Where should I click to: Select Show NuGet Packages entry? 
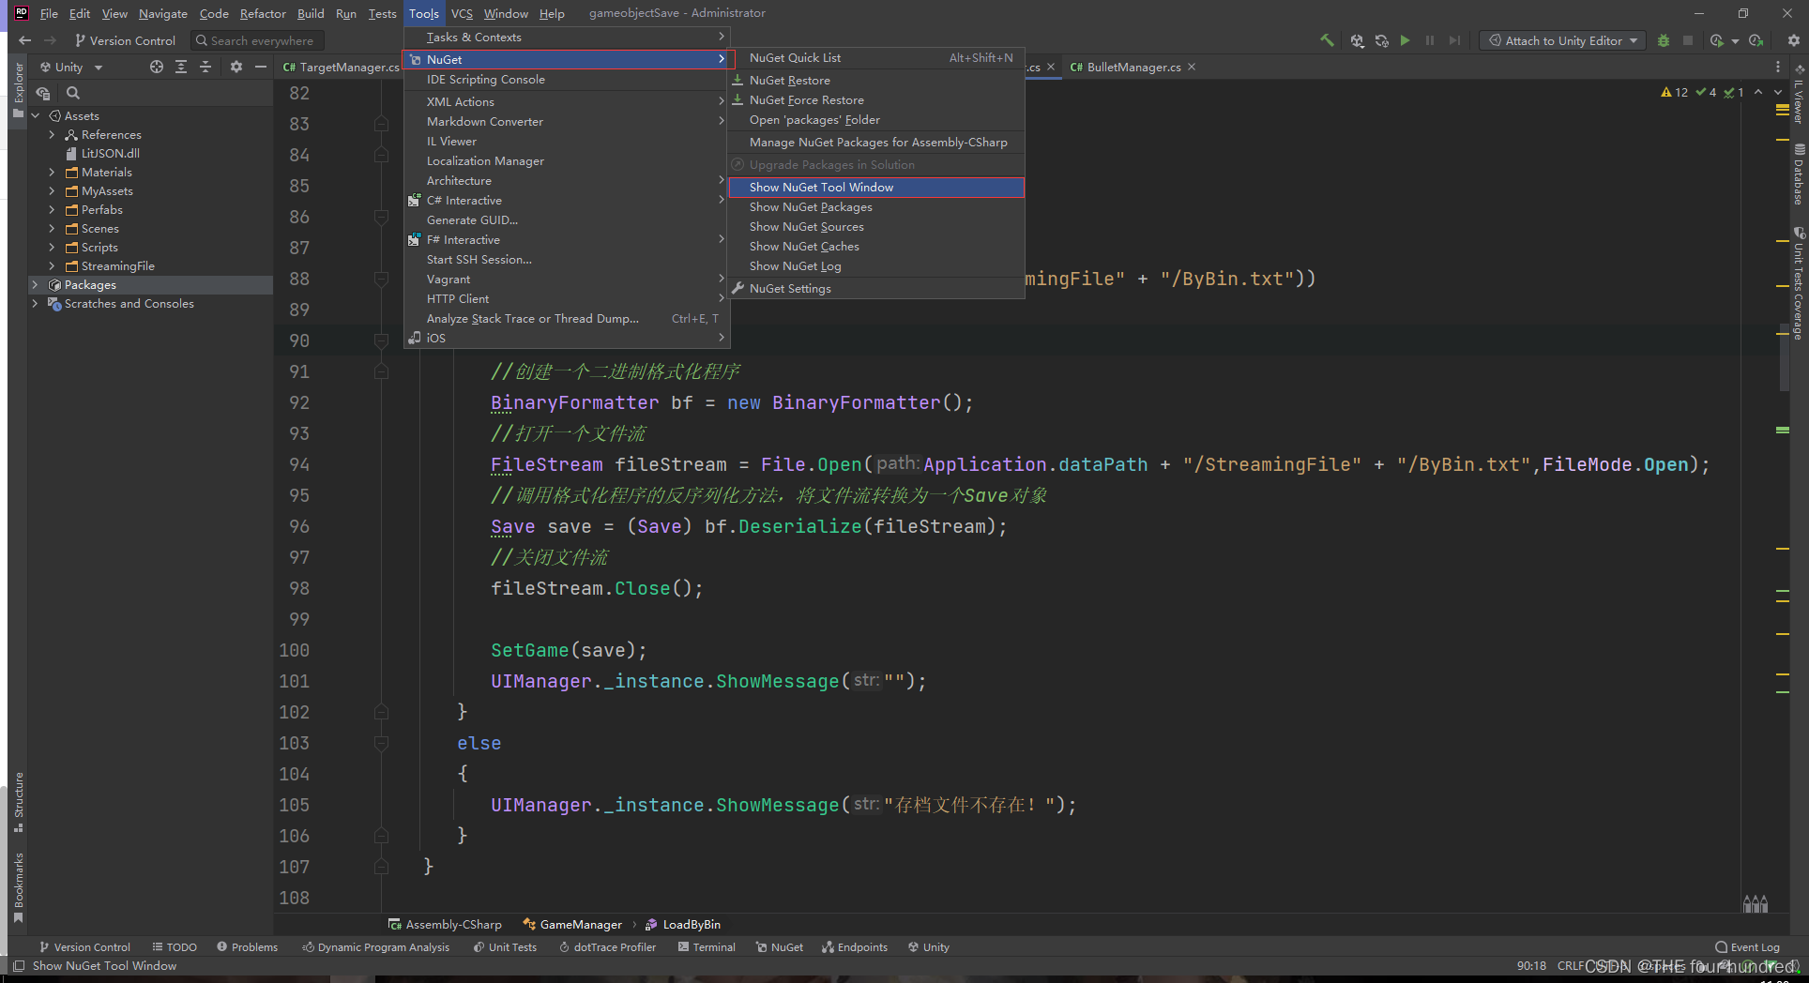[875, 207]
